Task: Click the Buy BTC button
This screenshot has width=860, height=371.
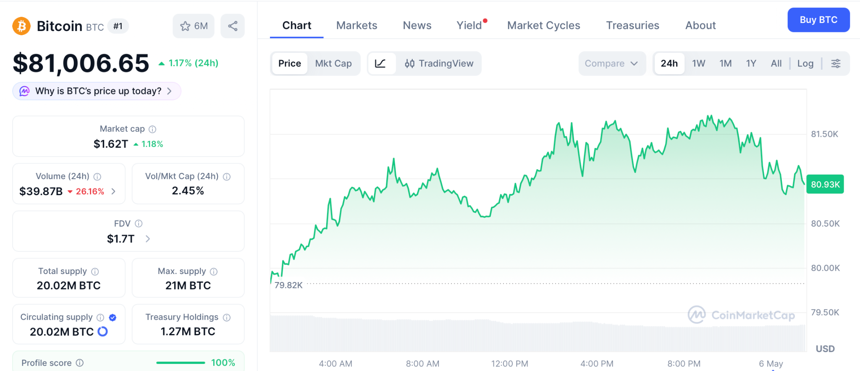Action: (819, 20)
